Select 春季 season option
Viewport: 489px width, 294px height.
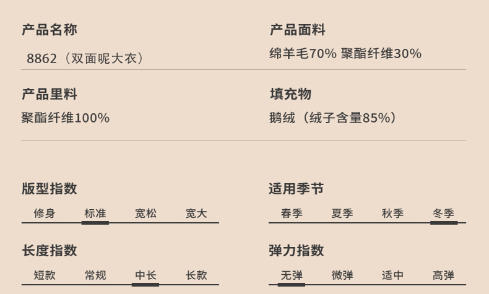click(292, 214)
